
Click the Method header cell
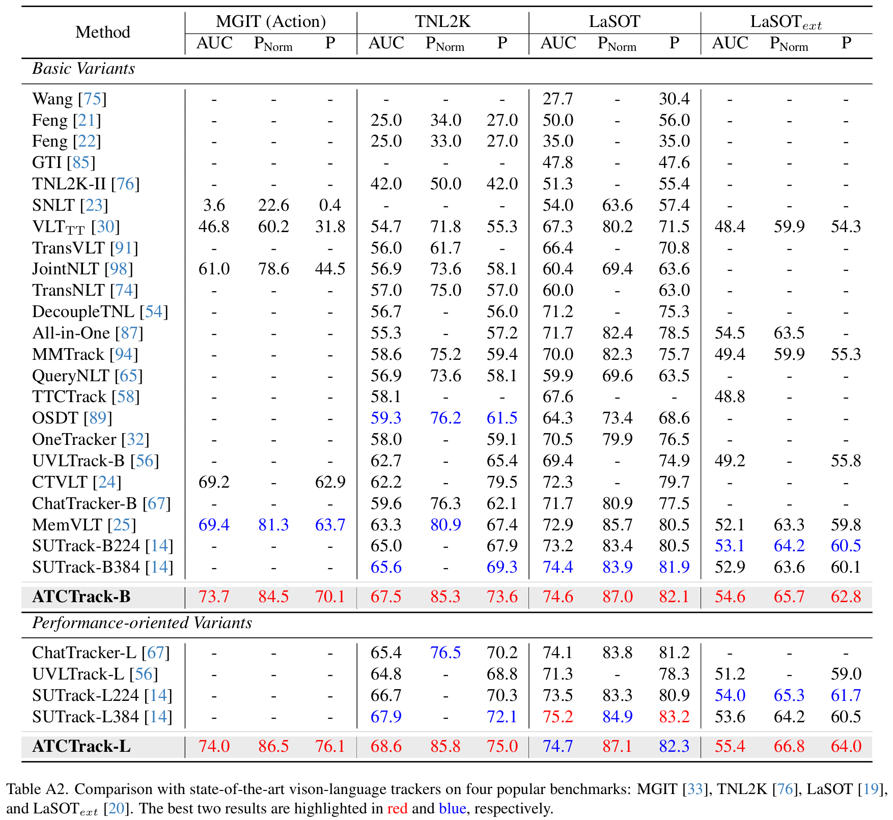pyautogui.click(x=103, y=32)
